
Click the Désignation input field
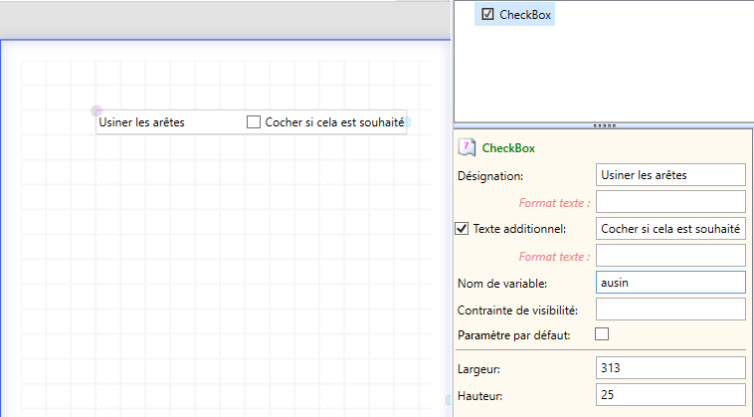670,175
